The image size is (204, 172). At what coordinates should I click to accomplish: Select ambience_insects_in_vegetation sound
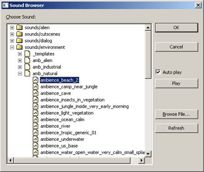point(72,100)
